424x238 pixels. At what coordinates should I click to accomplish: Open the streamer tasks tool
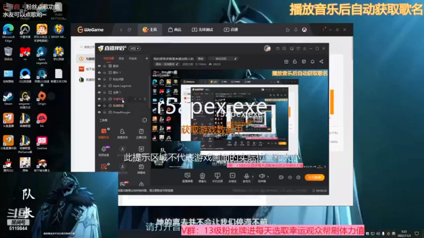(141, 133)
